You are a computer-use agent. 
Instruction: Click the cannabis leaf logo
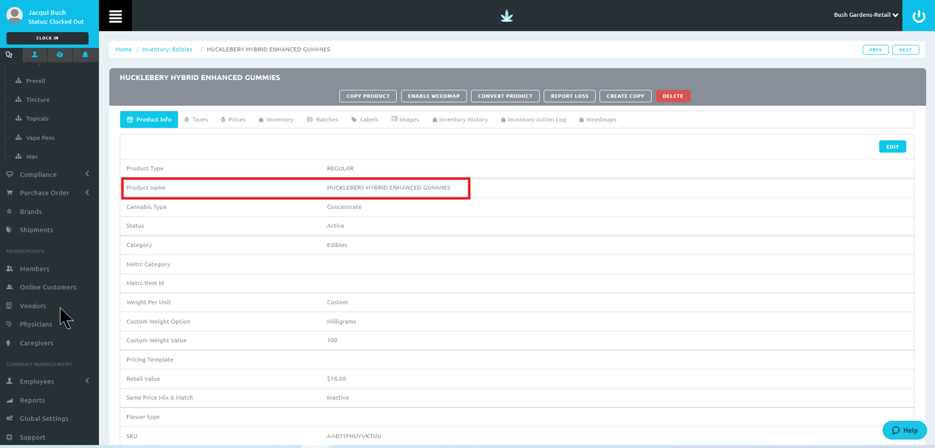[x=506, y=16]
